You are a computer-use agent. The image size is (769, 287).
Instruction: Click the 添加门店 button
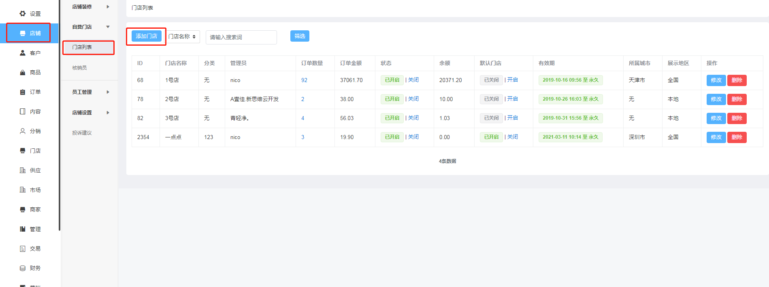point(147,36)
